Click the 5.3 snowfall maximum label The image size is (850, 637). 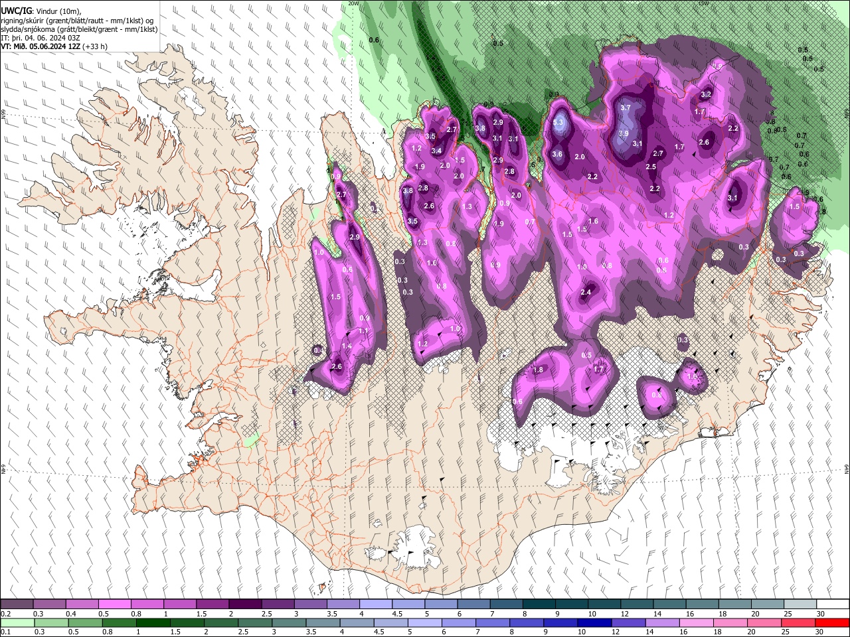pyautogui.click(x=558, y=123)
